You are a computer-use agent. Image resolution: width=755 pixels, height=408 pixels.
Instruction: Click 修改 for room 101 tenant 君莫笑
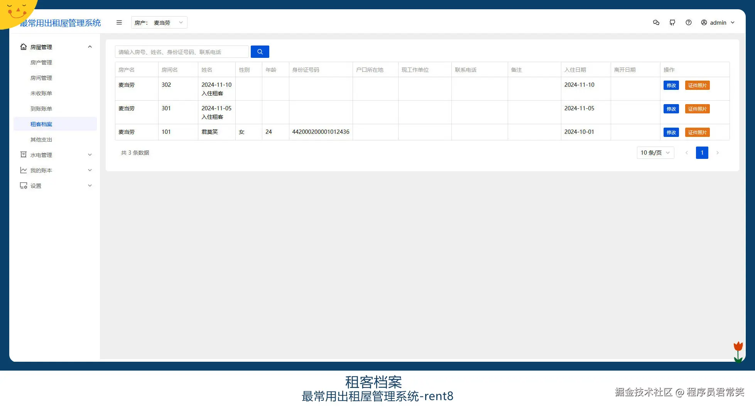[671, 132]
